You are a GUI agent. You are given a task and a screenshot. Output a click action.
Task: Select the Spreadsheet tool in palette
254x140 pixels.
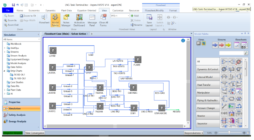pyautogui.click(x=231, y=106)
